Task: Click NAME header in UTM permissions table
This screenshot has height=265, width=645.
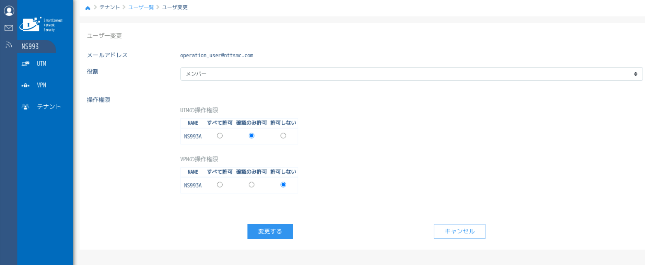Action: (193, 123)
